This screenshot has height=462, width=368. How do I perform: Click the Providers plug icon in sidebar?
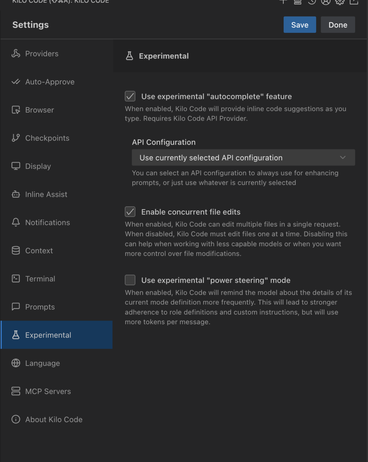(x=16, y=53)
